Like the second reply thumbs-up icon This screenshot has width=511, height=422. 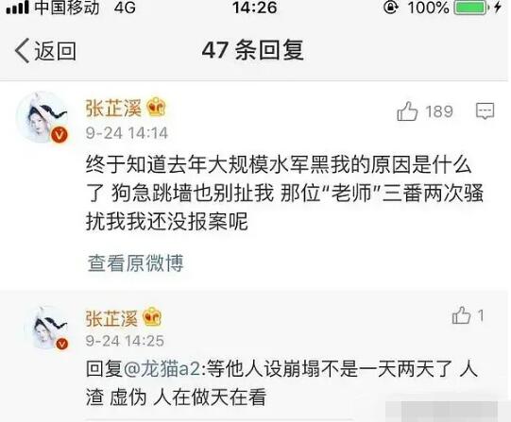[x=461, y=315]
